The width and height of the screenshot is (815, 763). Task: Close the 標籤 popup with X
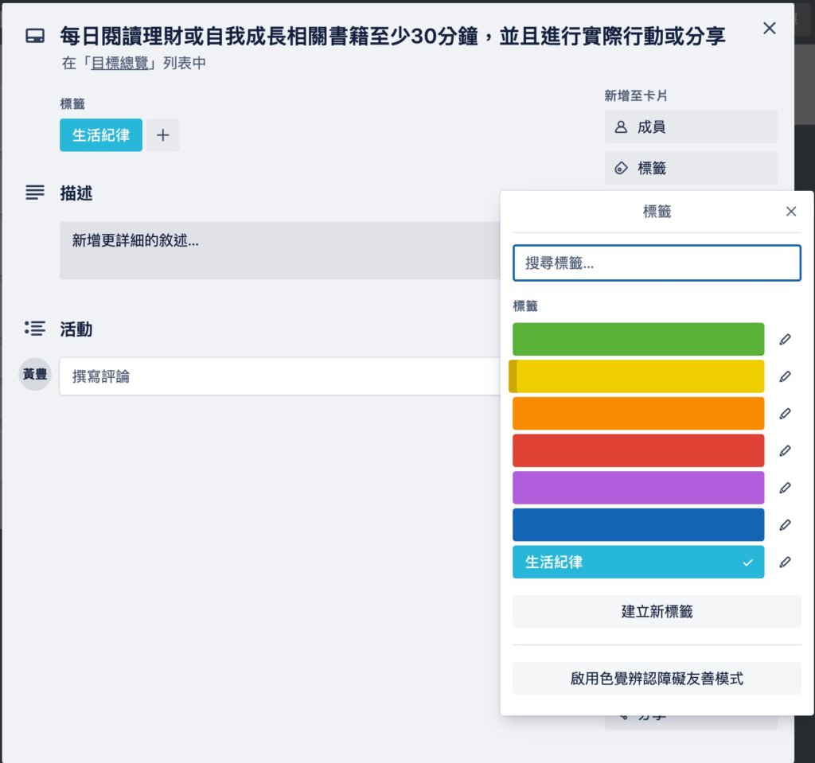(x=791, y=212)
